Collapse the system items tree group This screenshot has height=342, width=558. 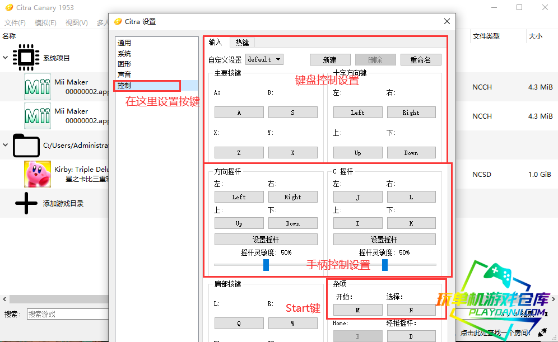point(6,58)
